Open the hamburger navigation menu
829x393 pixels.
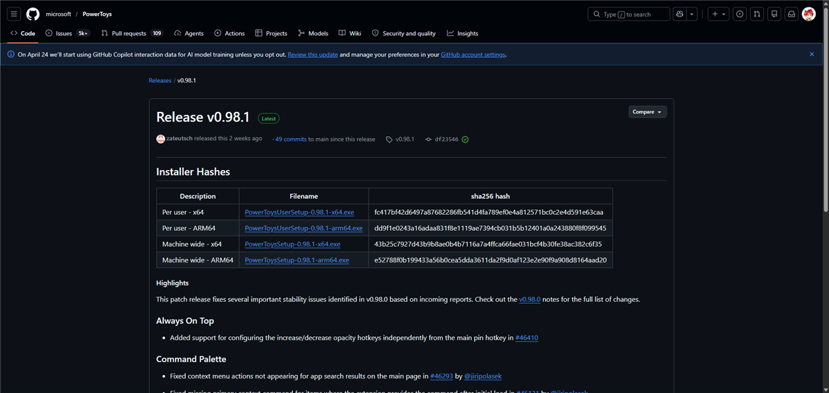(x=14, y=14)
